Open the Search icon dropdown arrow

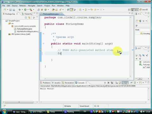tap(63, 9)
